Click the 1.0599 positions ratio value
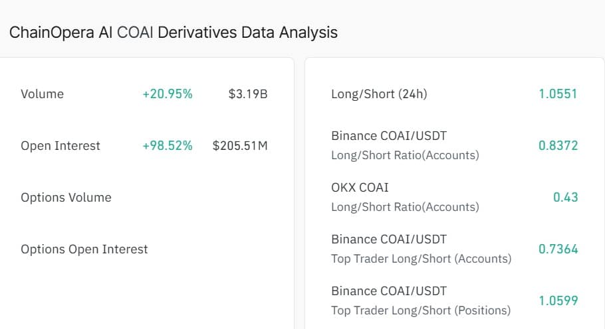This screenshot has height=329, width=605. click(558, 301)
